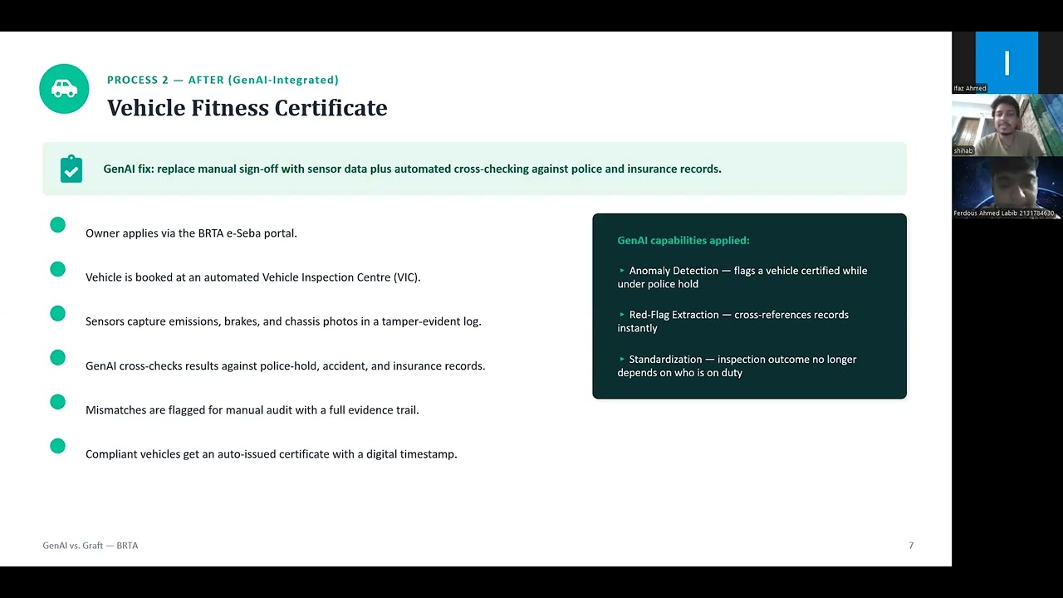Select Ifaz Ahmed's participant avatar tile
Viewport: 1063px width, 598px height.
tap(1007, 62)
